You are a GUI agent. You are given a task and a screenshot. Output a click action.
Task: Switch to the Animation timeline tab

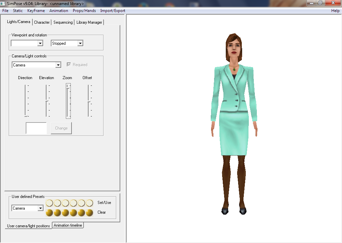[68, 225]
